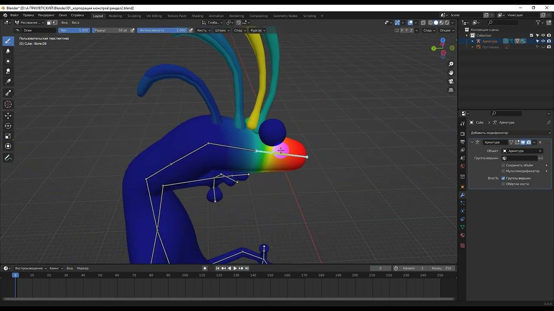The width and height of the screenshot is (554, 311).
Task: Toggle the camera view icon
Action: (x=451, y=81)
